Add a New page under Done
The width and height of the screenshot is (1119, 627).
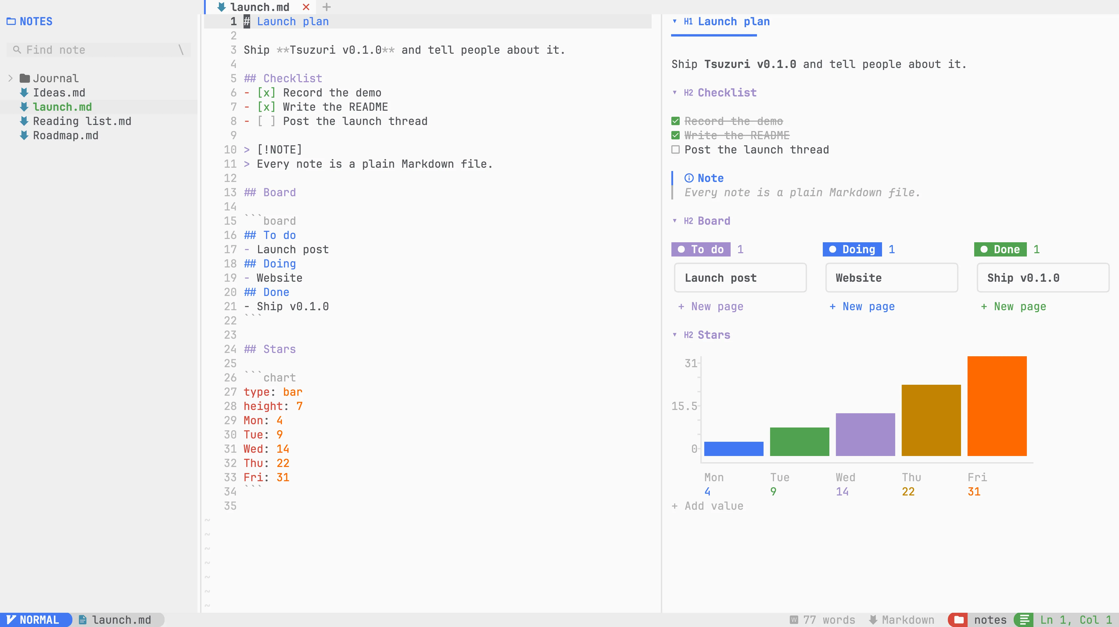[1013, 306]
